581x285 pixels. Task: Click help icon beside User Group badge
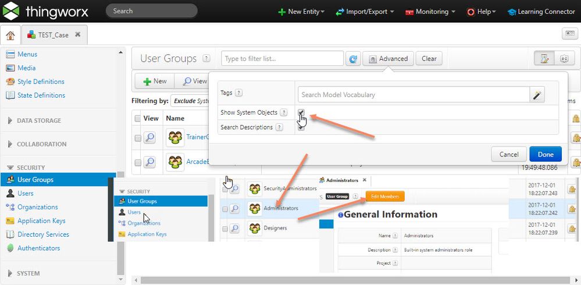[355, 197]
